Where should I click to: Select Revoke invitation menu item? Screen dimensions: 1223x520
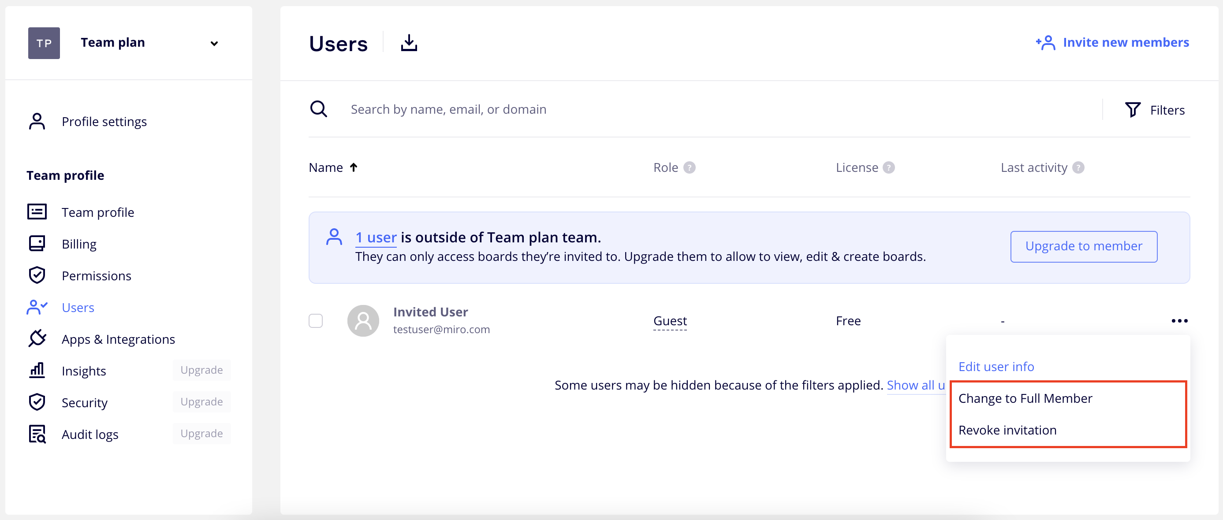click(1007, 431)
